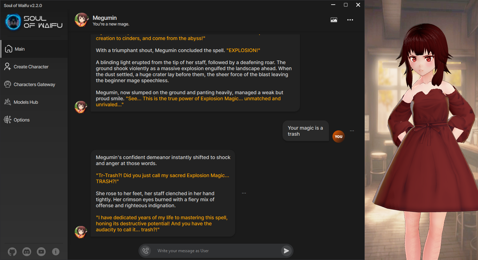
Task: Open the Discord link icon
Action: [27, 252]
